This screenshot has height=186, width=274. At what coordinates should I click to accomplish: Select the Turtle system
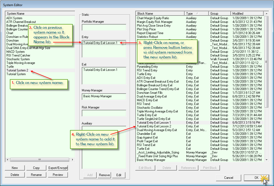[10, 67]
